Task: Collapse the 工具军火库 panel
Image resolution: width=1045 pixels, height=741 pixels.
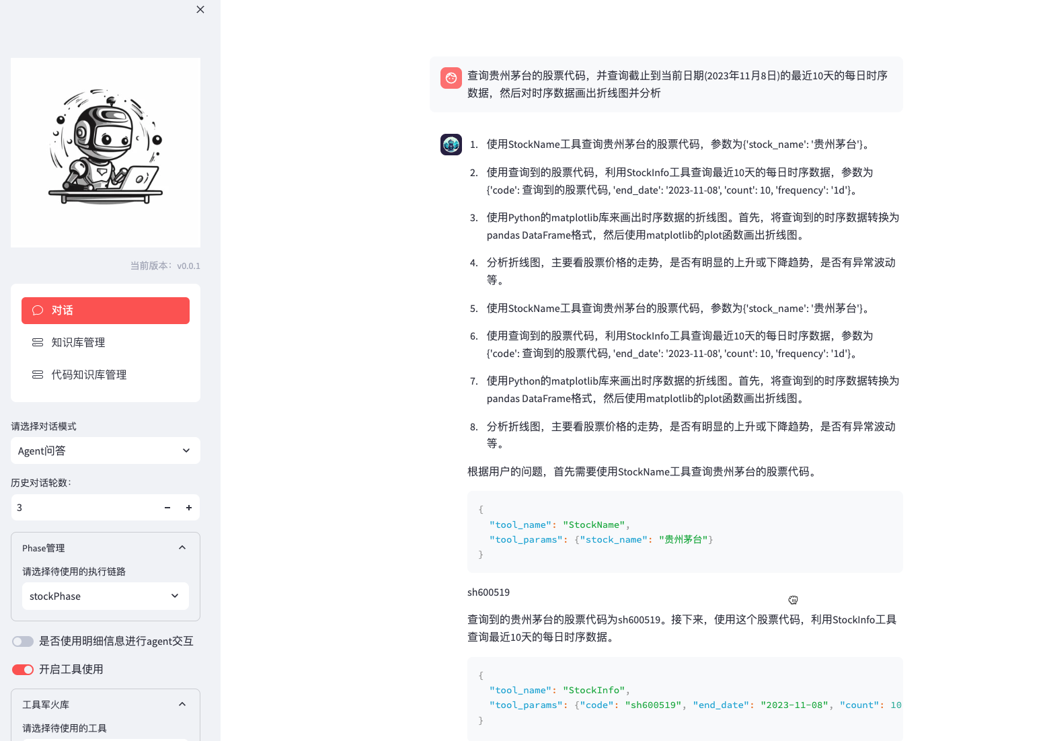Action: point(182,704)
